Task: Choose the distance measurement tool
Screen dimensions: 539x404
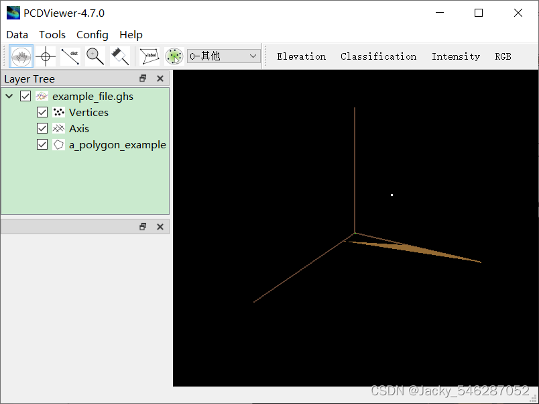Action: [x=70, y=56]
